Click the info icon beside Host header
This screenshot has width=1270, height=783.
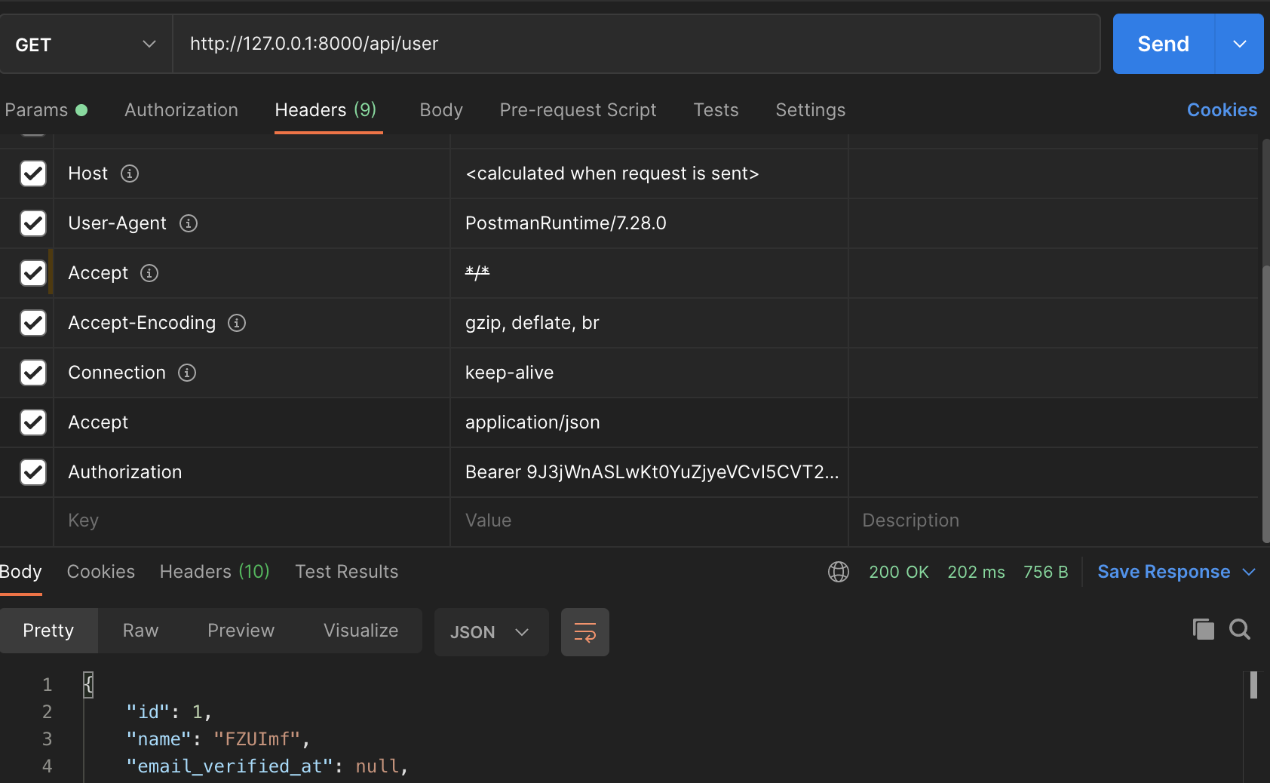[130, 173]
